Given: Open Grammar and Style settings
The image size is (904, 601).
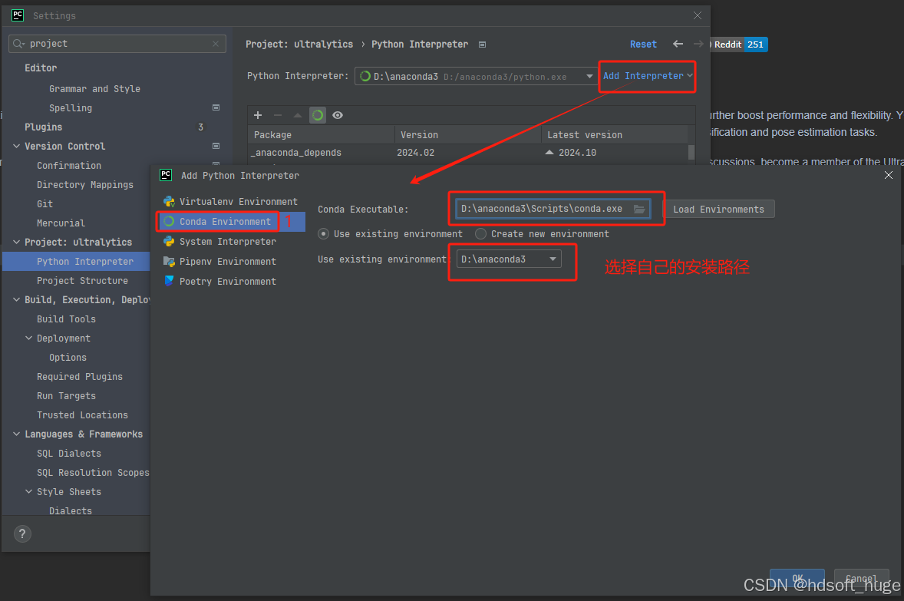Looking at the screenshot, I should [94, 89].
